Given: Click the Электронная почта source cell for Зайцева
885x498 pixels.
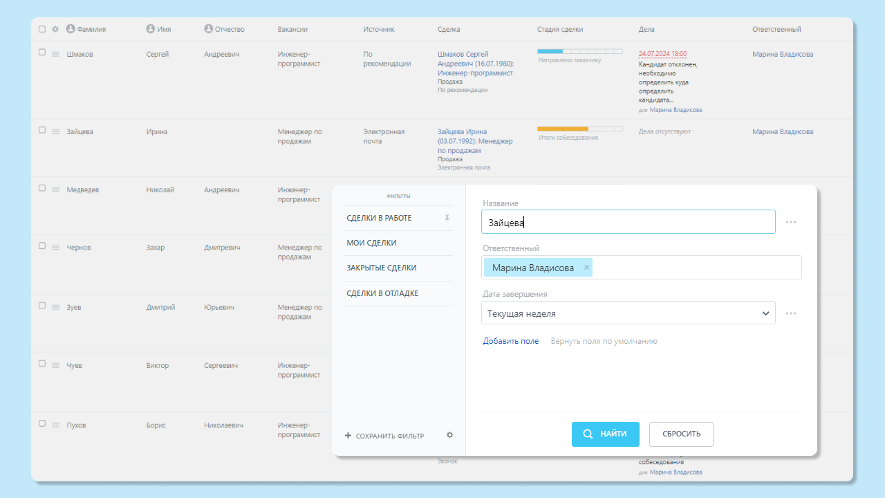Looking at the screenshot, I should pyautogui.click(x=384, y=136).
